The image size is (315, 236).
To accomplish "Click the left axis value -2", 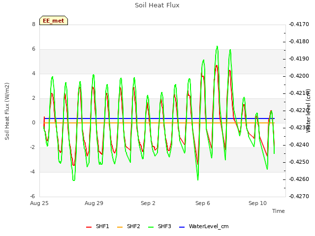I will tap(32, 147).
